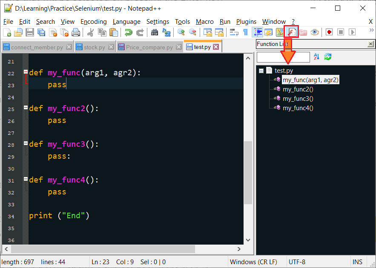The image size is (376, 268).
Task: Toggle the Monitoring eye icon
Action: [x=315, y=32]
